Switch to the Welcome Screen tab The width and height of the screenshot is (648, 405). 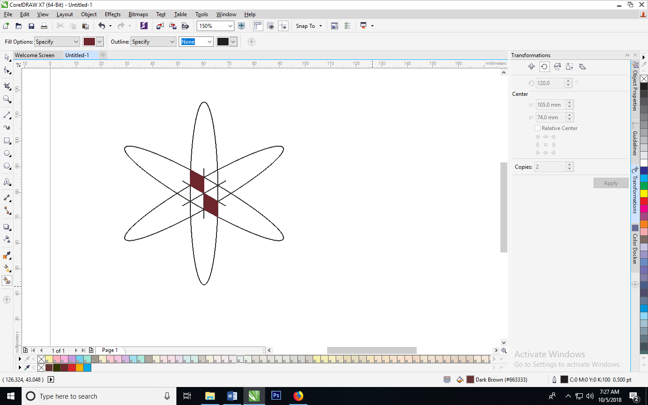(x=35, y=55)
